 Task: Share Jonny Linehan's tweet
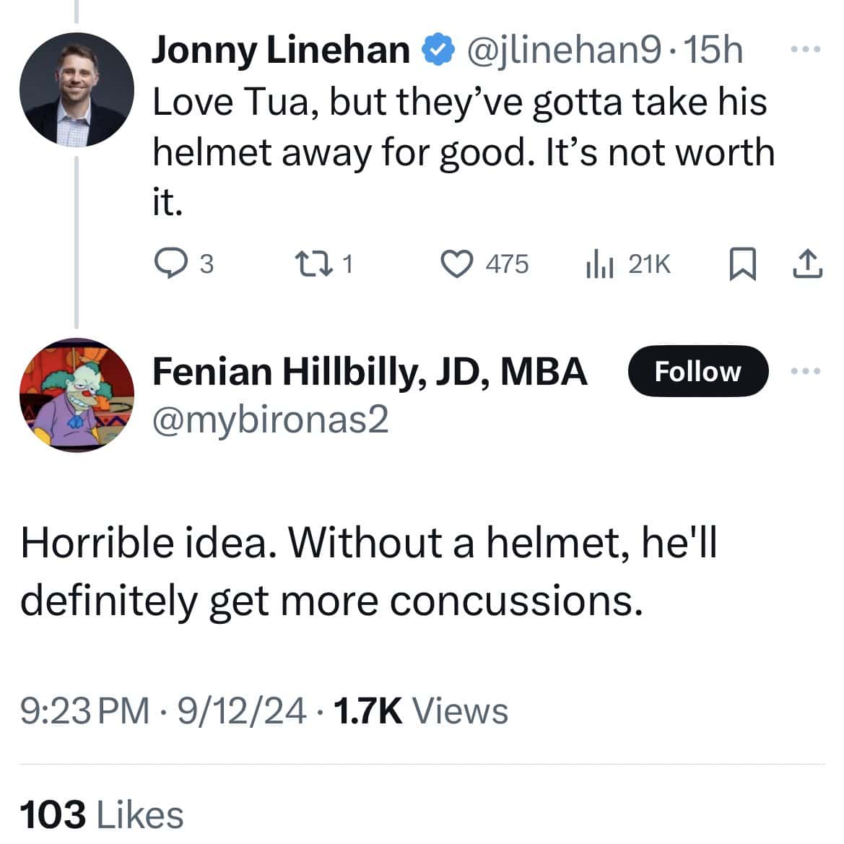click(807, 264)
